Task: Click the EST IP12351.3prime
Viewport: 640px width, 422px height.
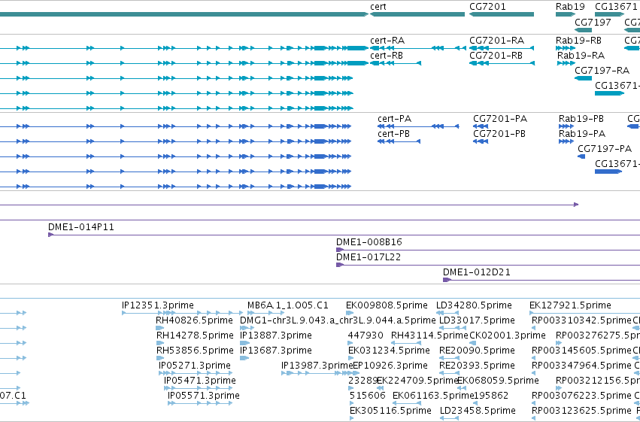Action: coord(157,305)
